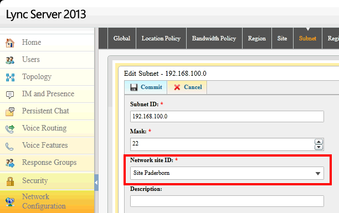The image size is (339, 213).
Task: Click the Subnet ID label
Action: (144, 104)
